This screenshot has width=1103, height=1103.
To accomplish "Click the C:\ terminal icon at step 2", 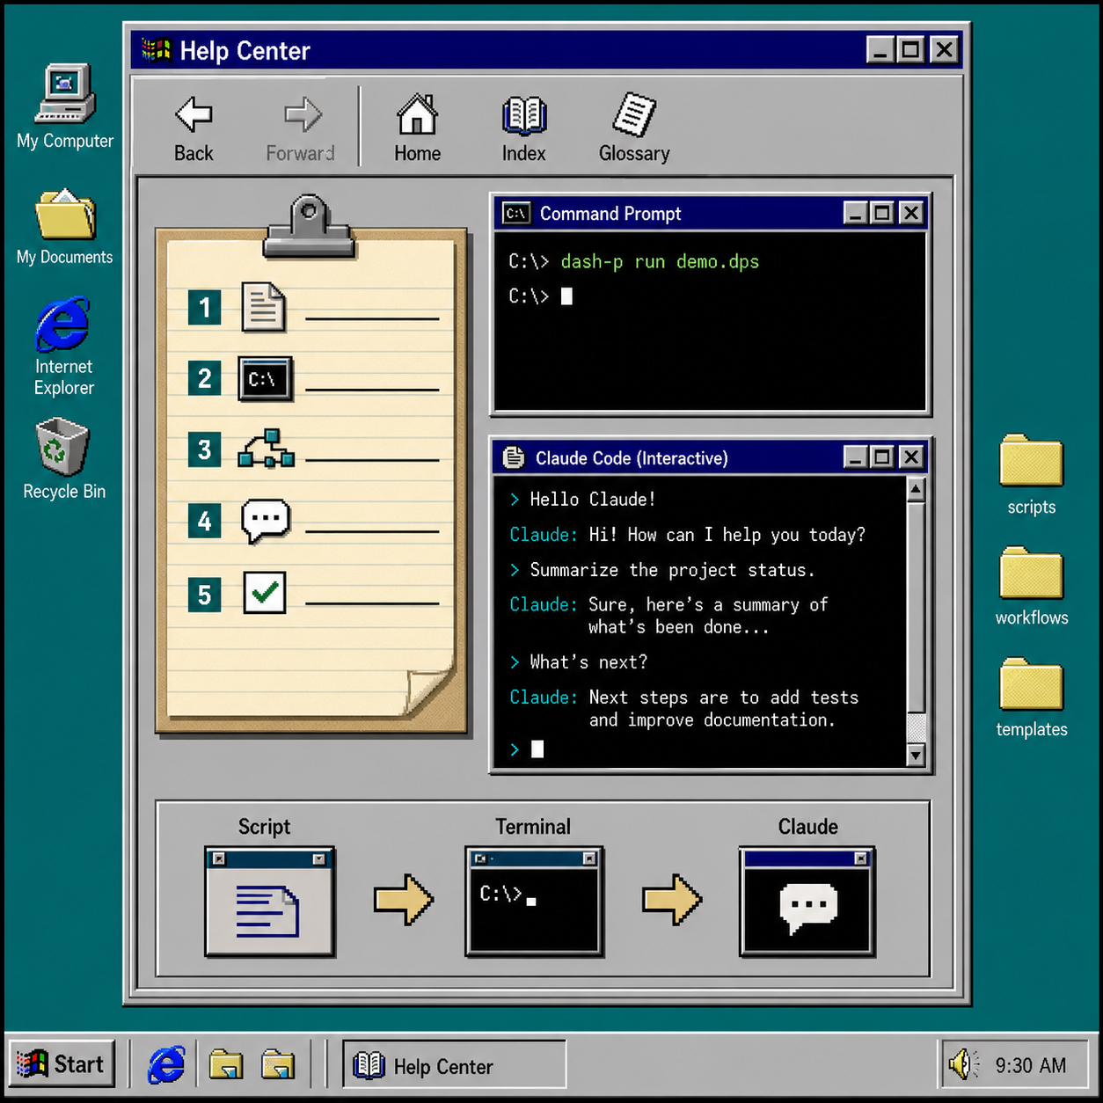I will (x=265, y=378).
